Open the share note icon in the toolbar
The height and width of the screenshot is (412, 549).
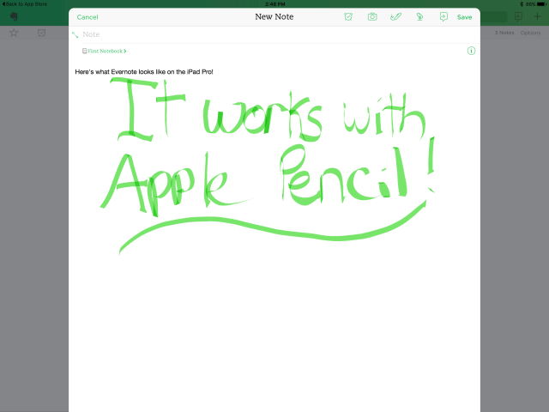443,17
